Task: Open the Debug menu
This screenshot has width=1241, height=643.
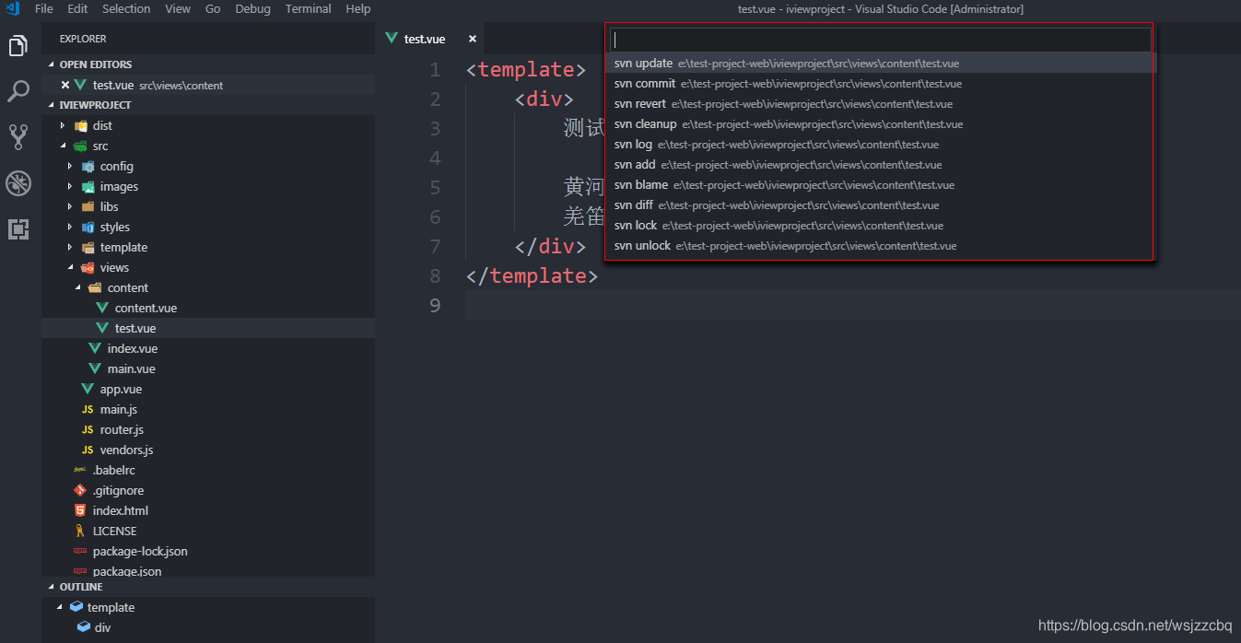Action: point(252,9)
